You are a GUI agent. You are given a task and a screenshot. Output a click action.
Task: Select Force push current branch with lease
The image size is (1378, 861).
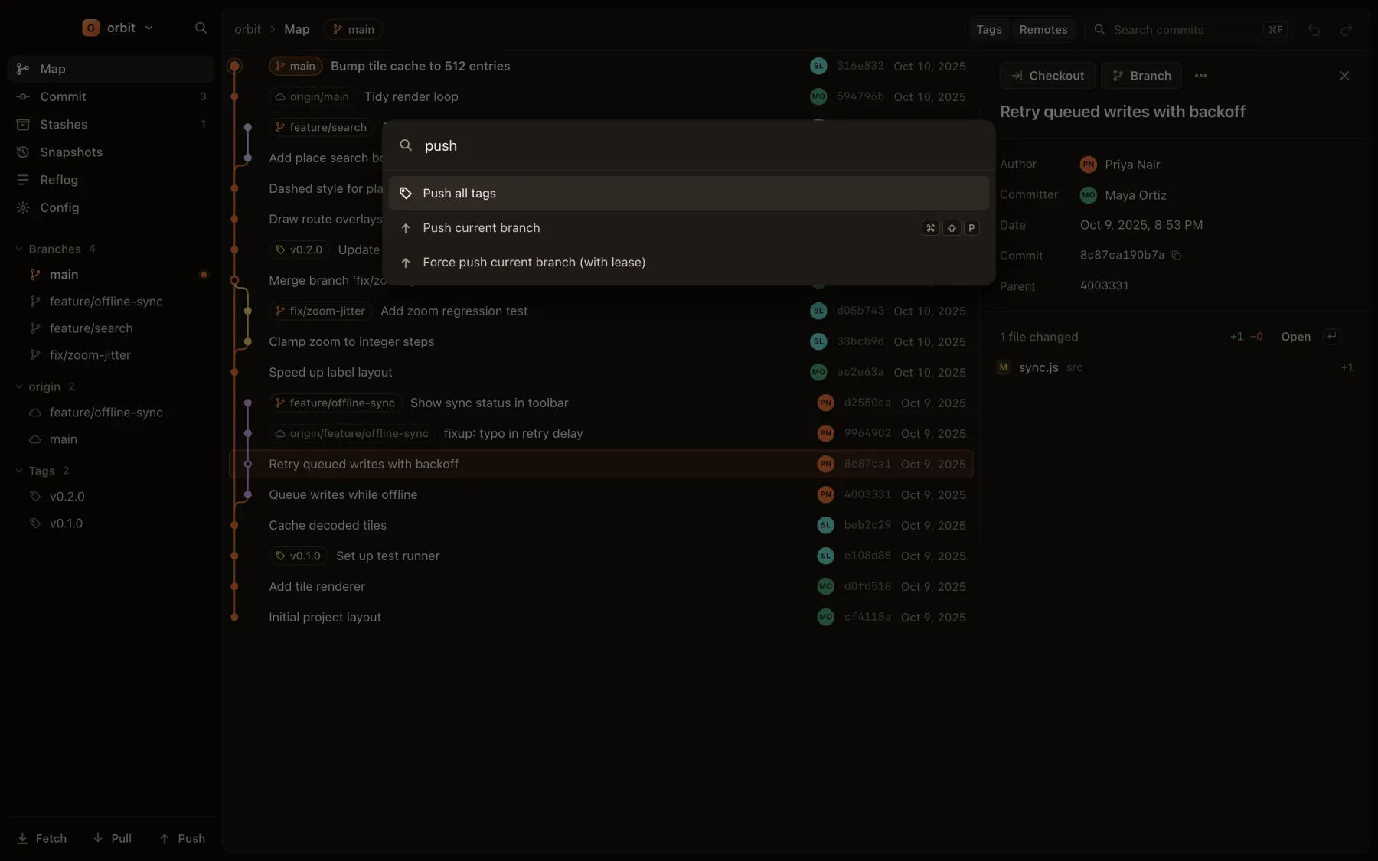point(688,263)
